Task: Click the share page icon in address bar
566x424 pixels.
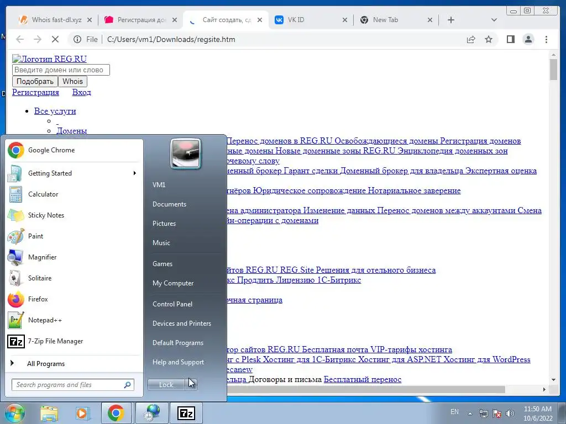Action: (x=471, y=39)
